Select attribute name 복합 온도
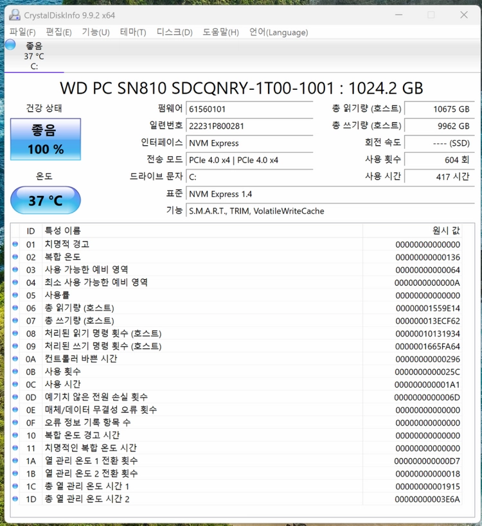482x526 pixels. click(x=63, y=257)
